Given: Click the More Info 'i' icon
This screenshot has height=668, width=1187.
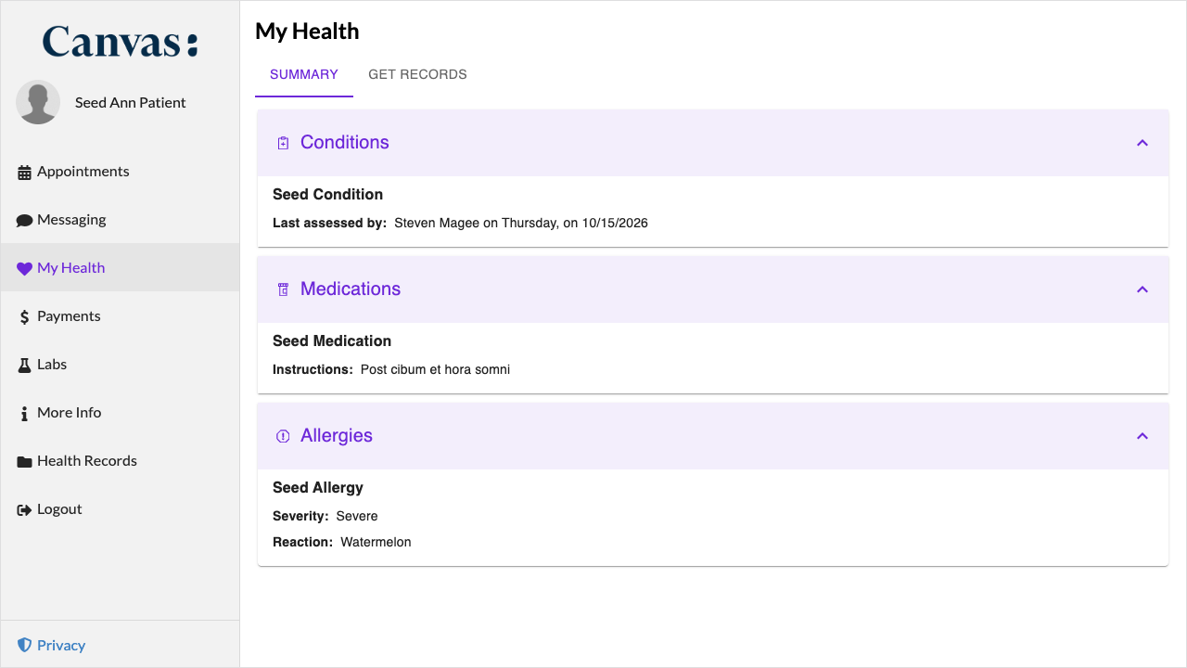Looking at the screenshot, I should point(24,414).
